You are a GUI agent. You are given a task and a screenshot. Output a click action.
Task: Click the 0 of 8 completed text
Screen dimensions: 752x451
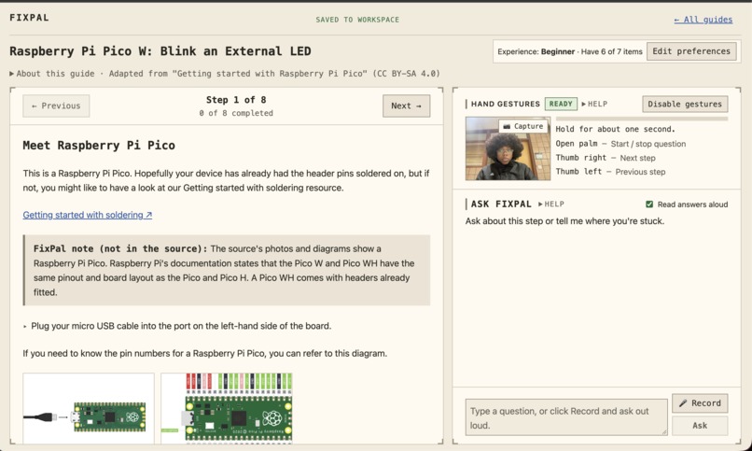[x=236, y=113]
